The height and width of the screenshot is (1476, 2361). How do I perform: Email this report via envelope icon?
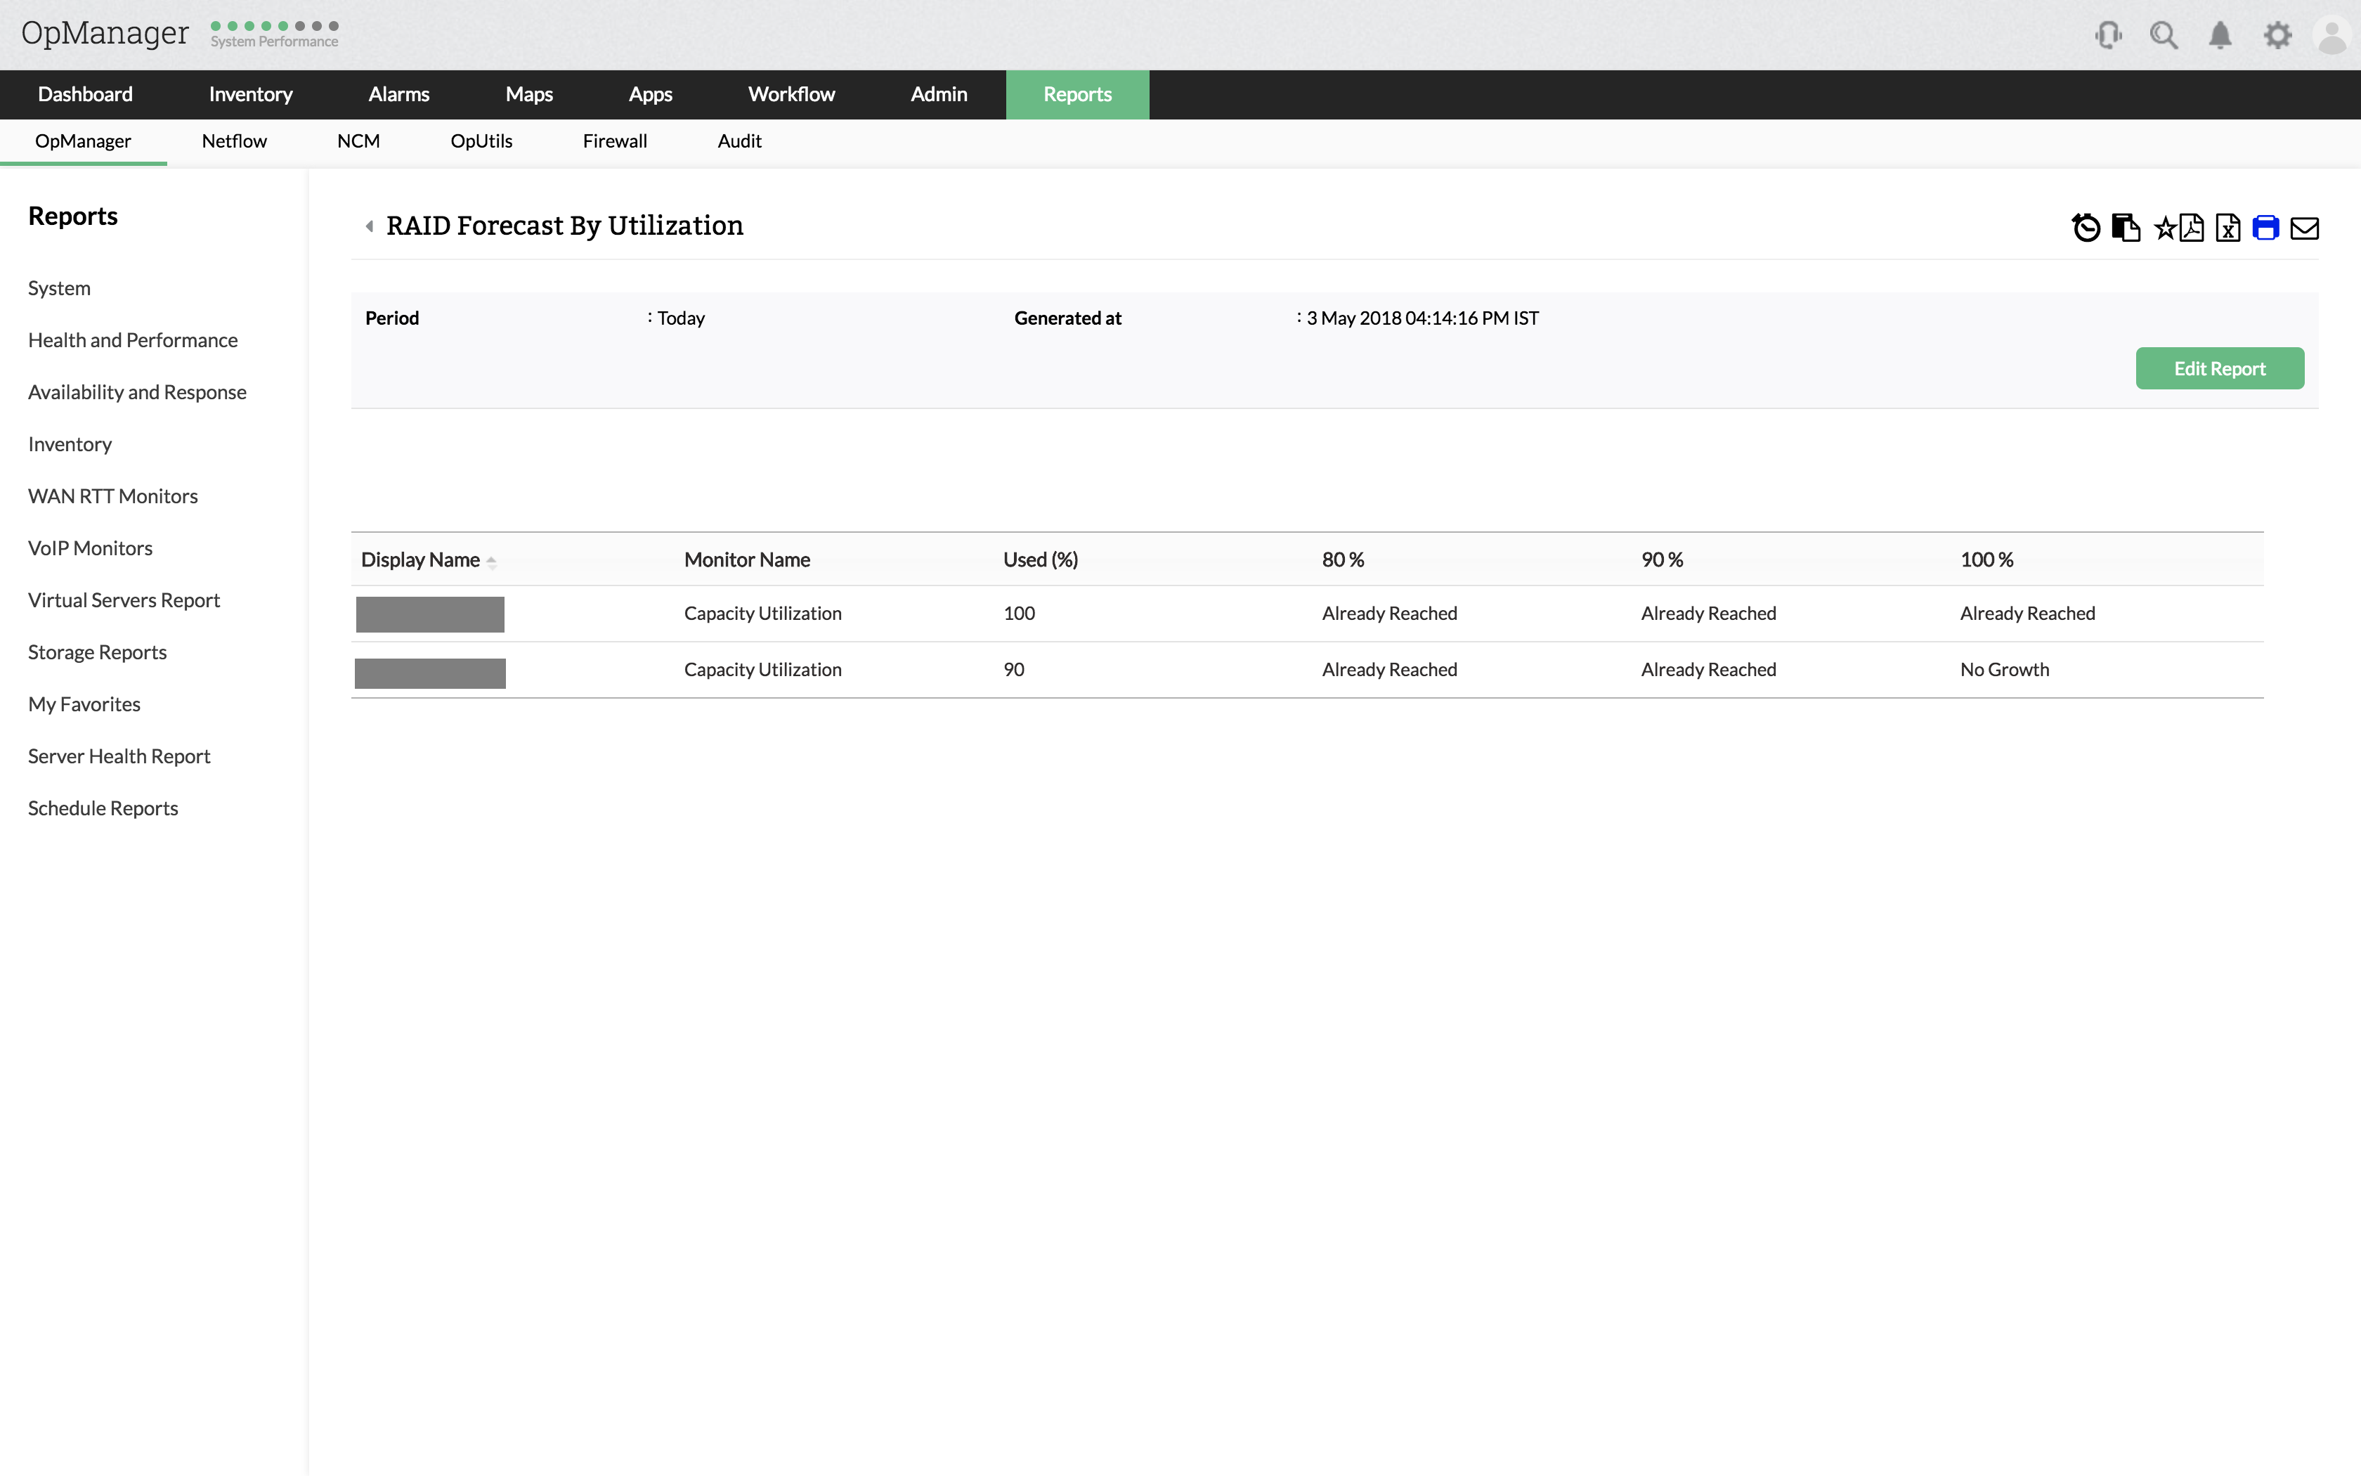click(x=2304, y=228)
